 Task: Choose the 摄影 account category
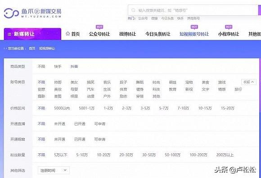point(41,96)
